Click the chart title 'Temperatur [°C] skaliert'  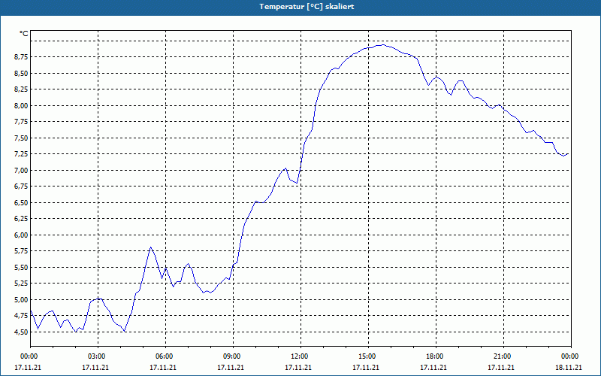tap(307, 7)
